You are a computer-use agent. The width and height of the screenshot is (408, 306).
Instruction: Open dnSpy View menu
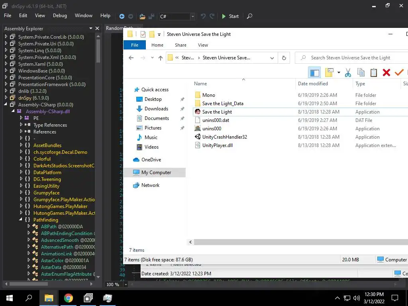pos(40,16)
